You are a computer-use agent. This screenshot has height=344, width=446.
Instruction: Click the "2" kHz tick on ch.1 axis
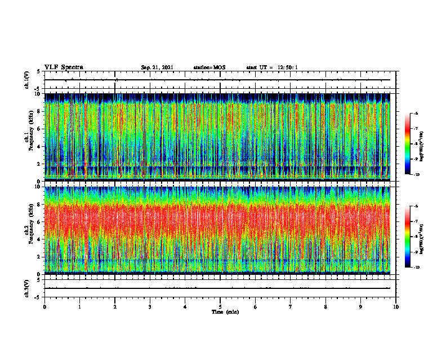tap(39, 164)
